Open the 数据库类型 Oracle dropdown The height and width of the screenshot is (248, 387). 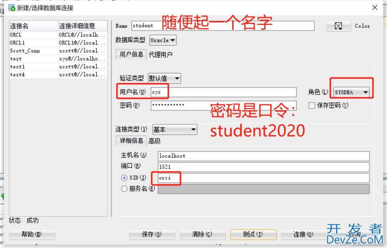(163, 40)
